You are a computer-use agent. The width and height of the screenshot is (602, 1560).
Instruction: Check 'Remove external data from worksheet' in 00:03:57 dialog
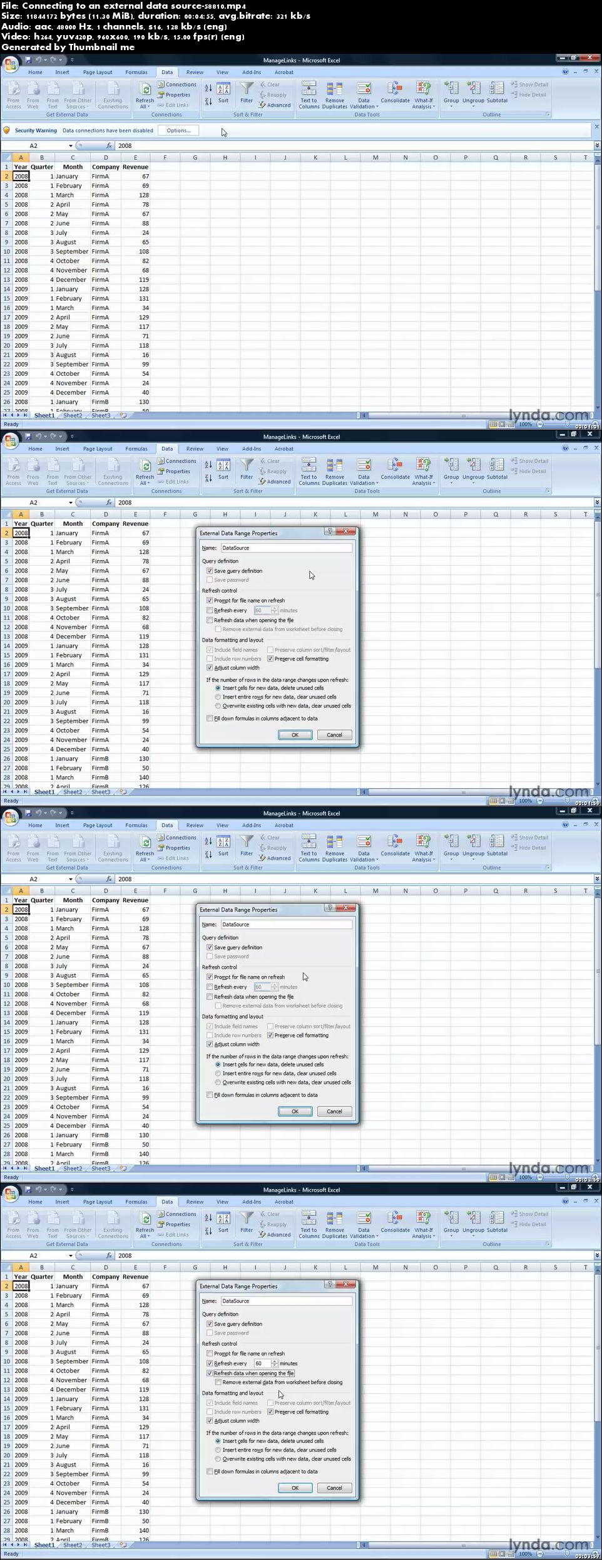click(x=218, y=1382)
